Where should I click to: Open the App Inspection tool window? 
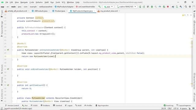click(x=102, y=105)
